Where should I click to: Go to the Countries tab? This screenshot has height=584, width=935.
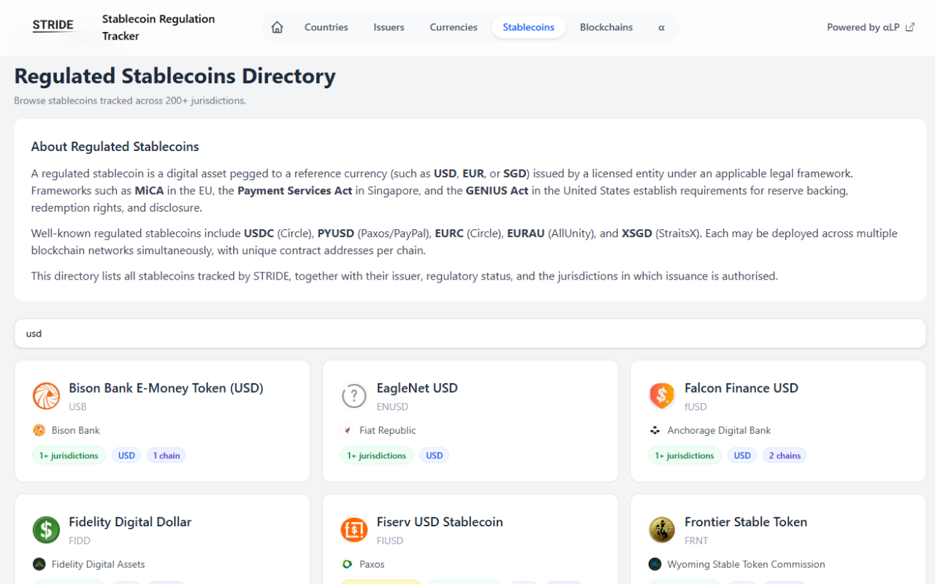327,27
